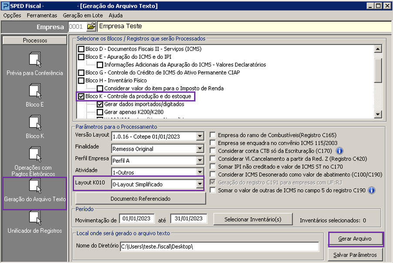Viewport: 393px width, 263px height.
Task: Click the até end date field
Action: pyautogui.click(x=188, y=219)
